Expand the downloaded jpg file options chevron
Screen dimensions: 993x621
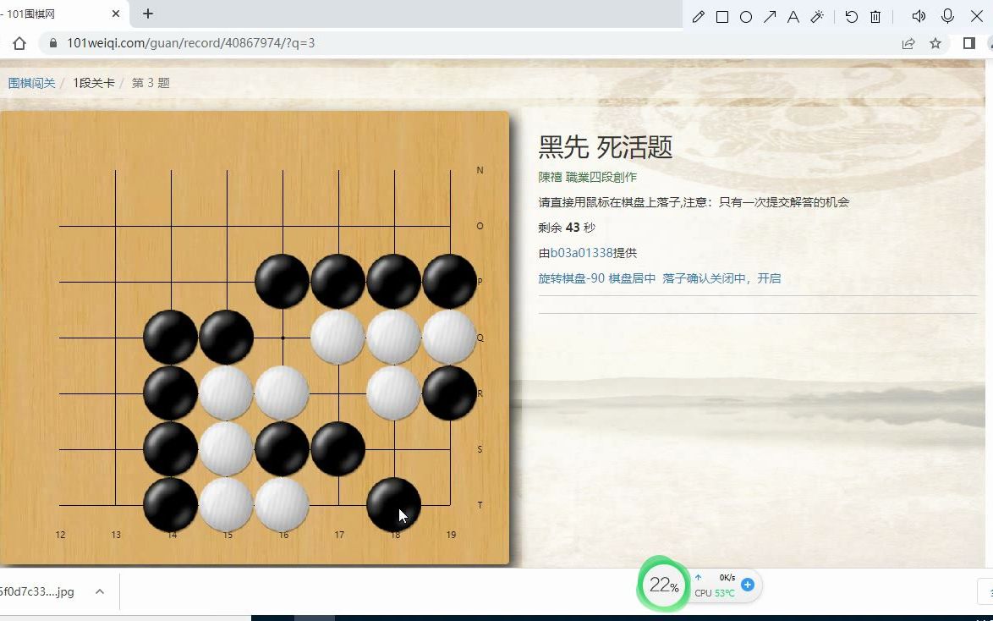click(x=100, y=591)
